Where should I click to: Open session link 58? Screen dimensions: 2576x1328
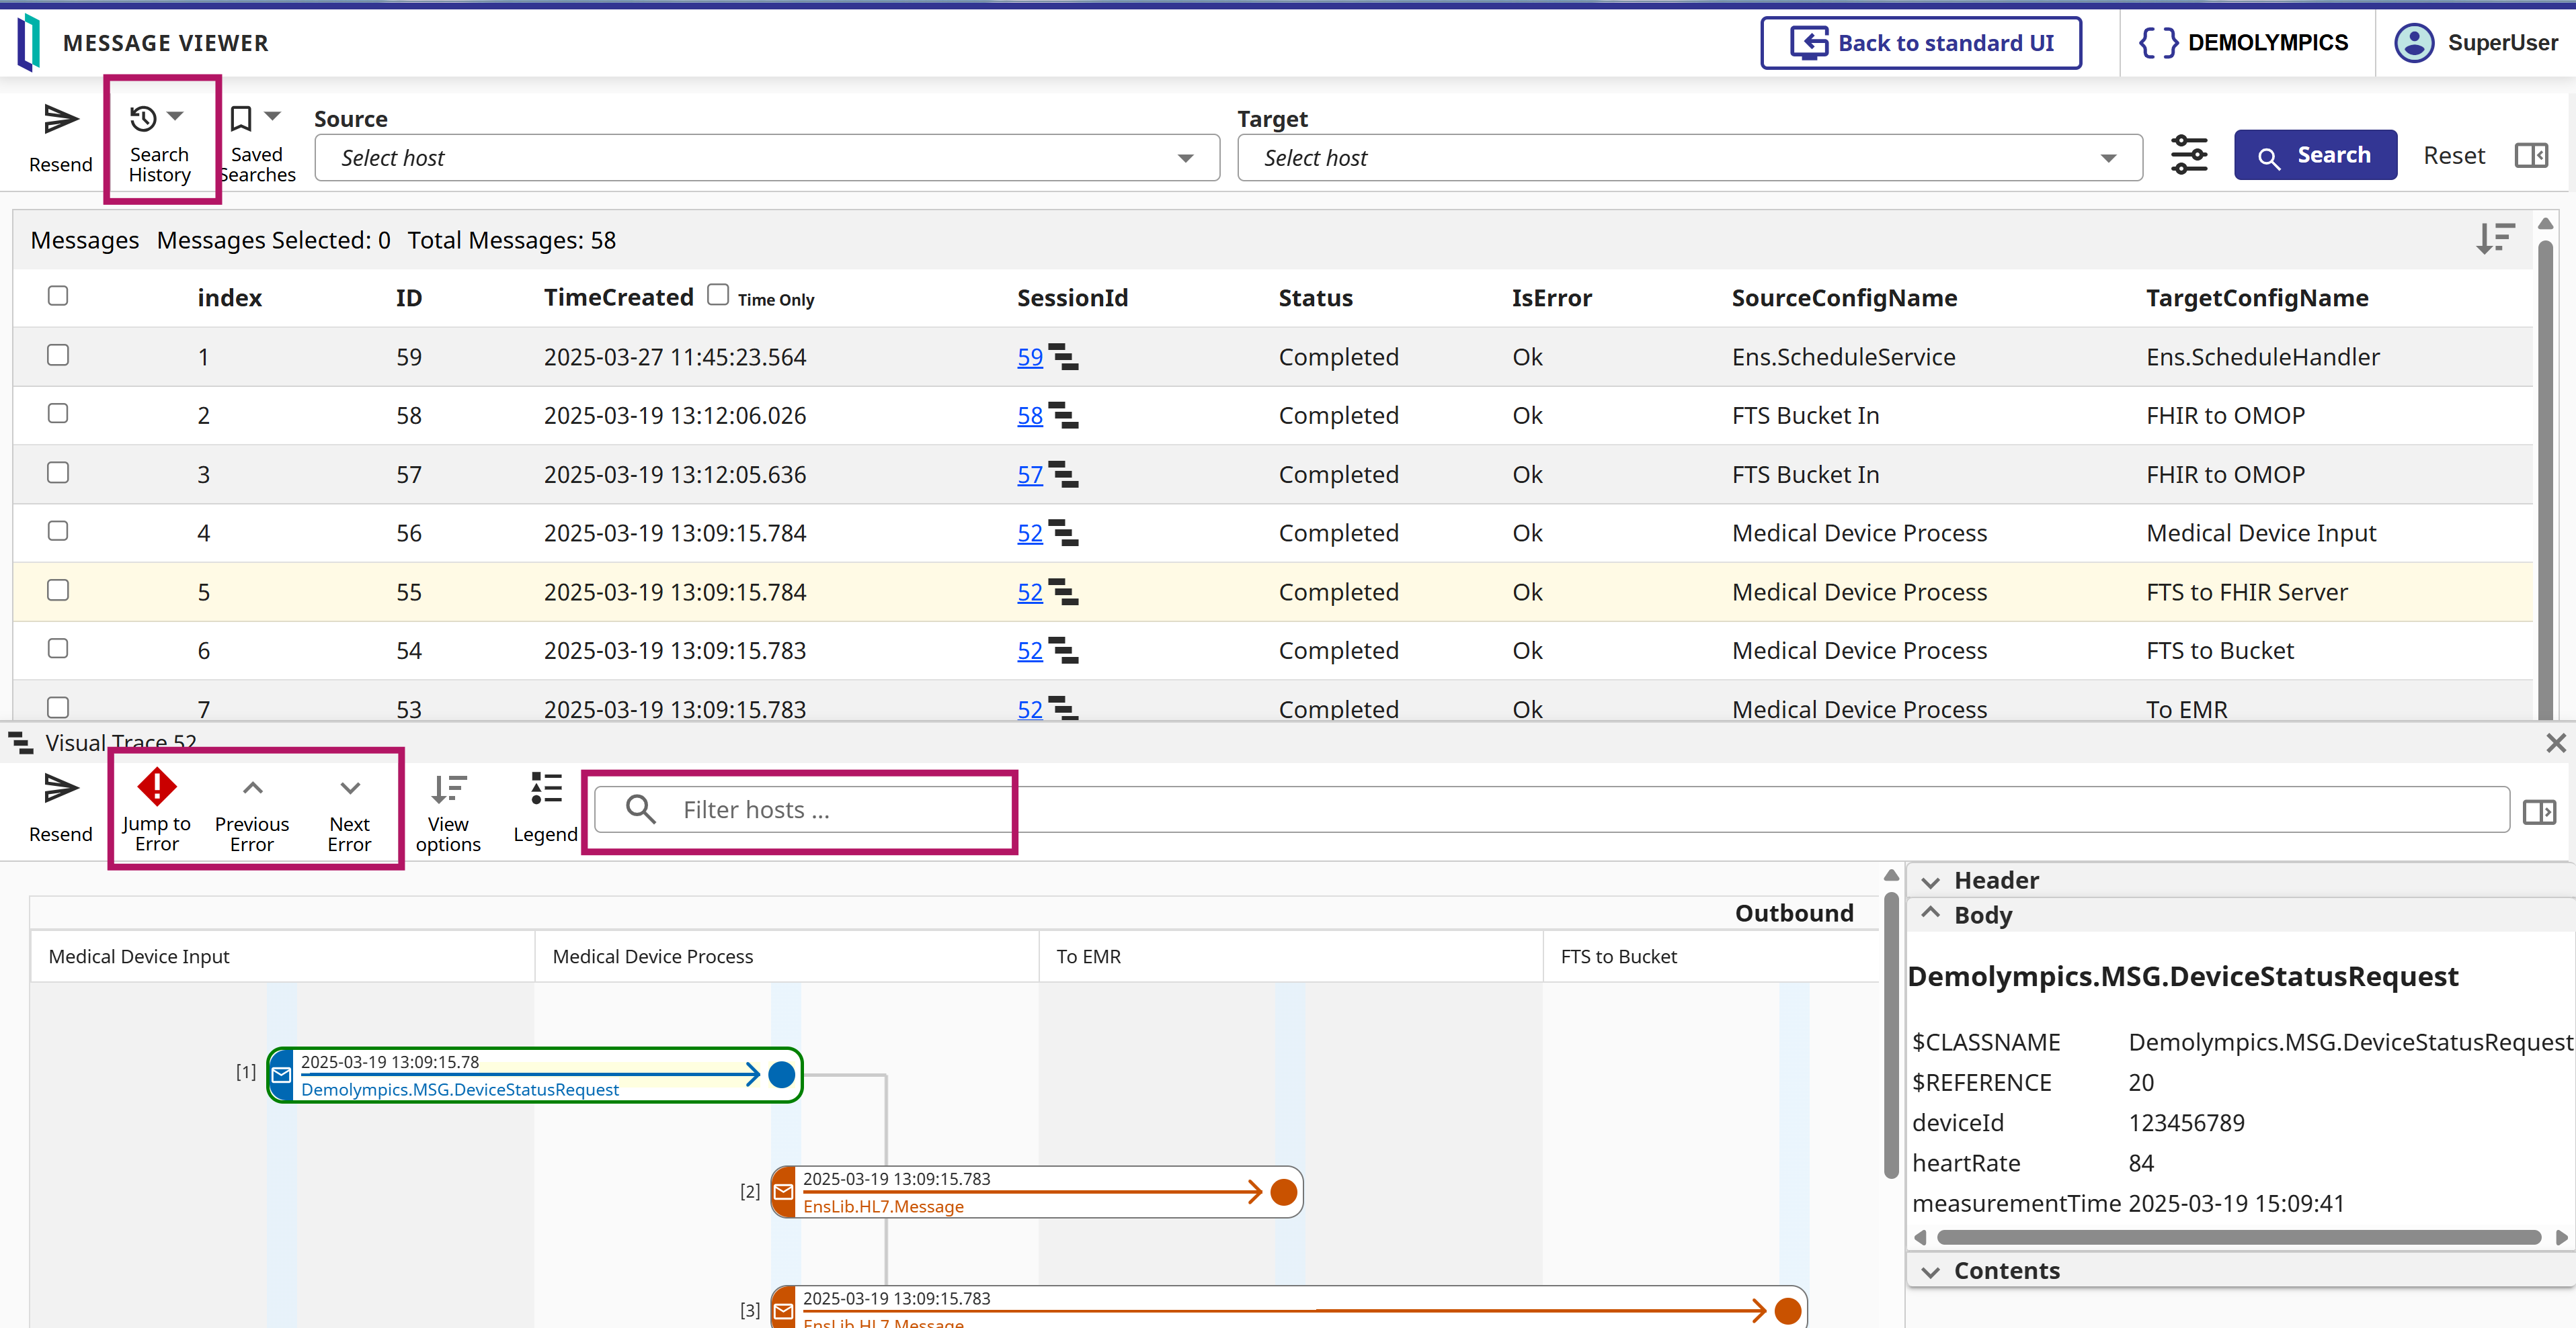click(x=1029, y=416)
